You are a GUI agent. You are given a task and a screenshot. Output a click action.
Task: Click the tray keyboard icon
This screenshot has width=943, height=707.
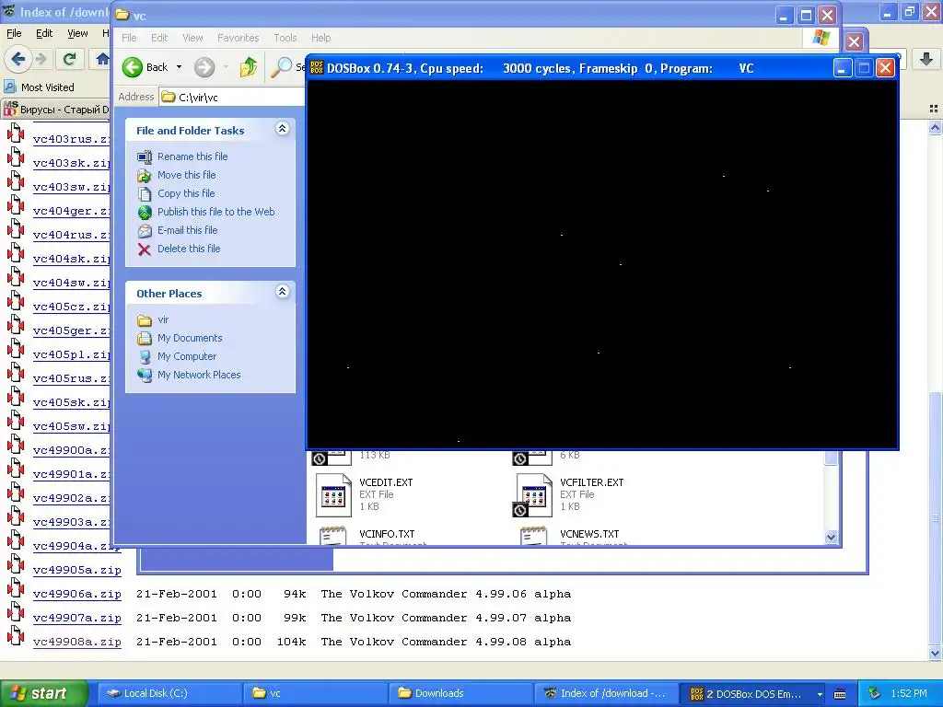[840, 694]
